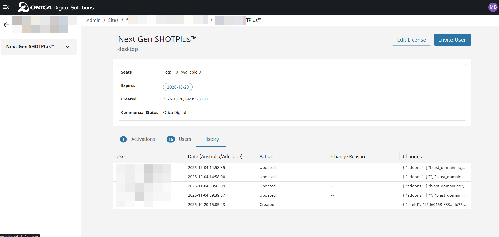Select date cell 2025-10-20 15:05:23
Image resolution: width=499 pixels, height=237 pixels.
[206, 205]
